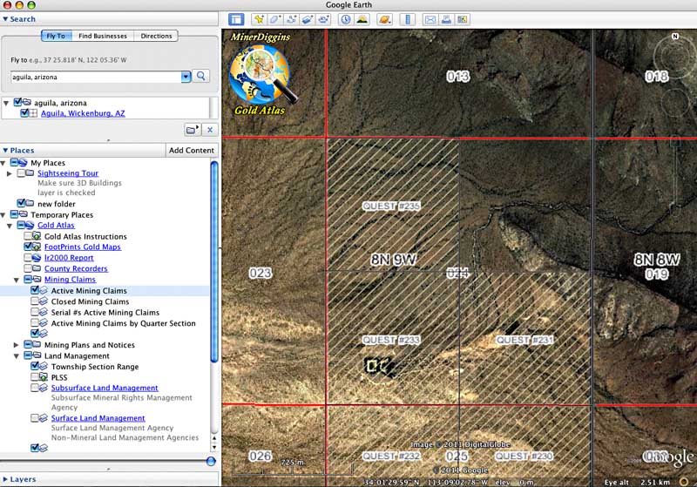The image size is (697, 487).
Task: Uncheck Township Section Range layer
Action: point(35,366)
